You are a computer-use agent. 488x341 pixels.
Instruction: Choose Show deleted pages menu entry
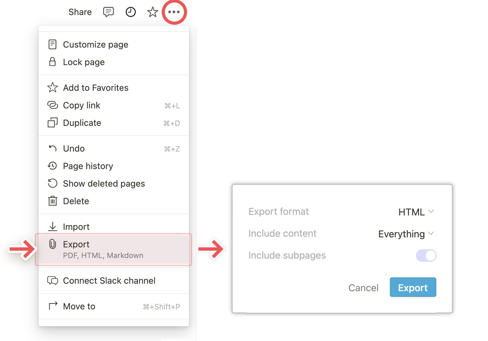coord(114,183)
